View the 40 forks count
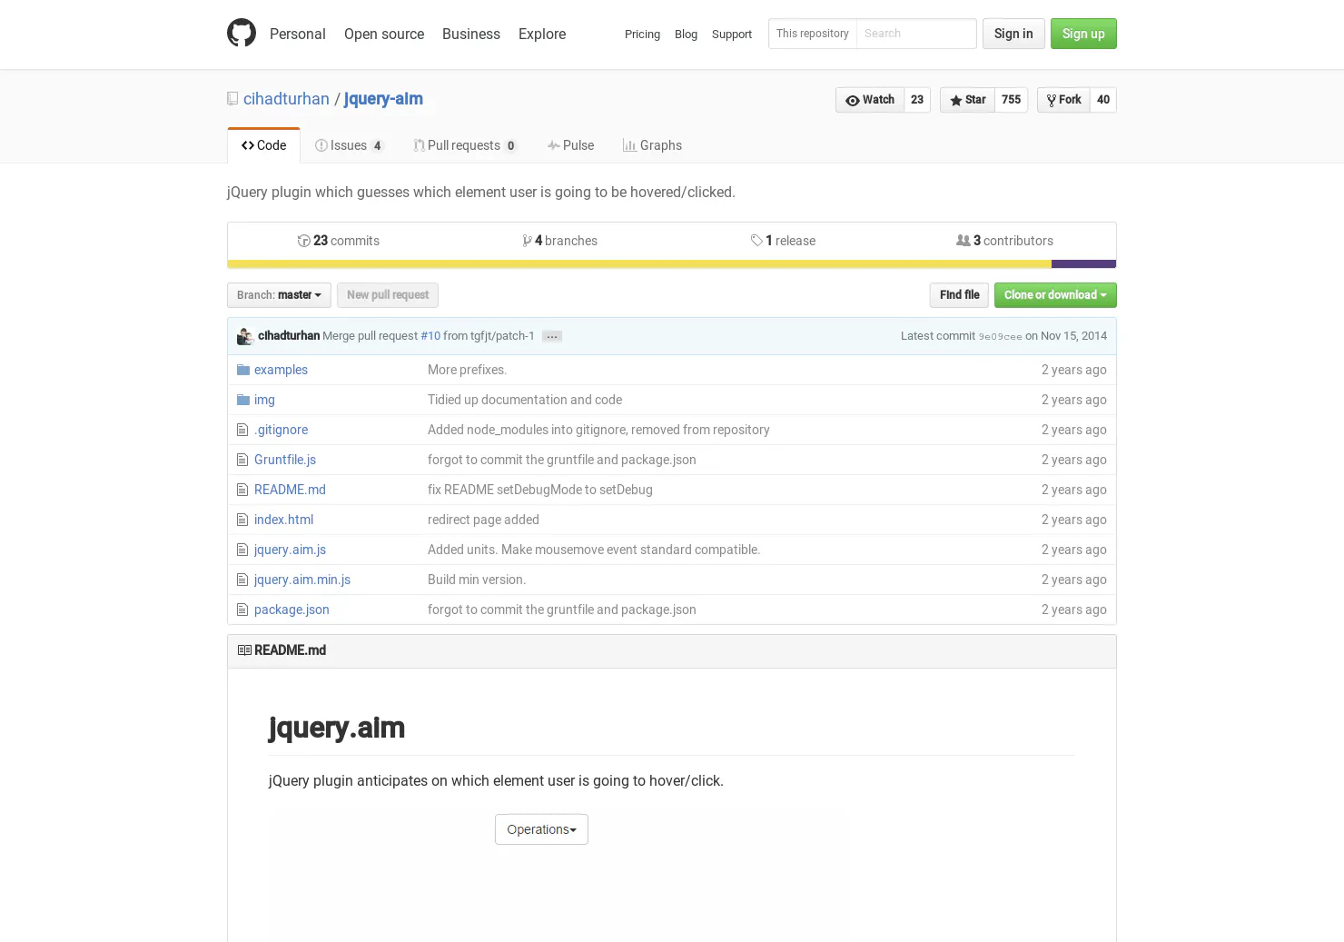The width and height of the screenshot is (1344, 942). [1103, 100]
